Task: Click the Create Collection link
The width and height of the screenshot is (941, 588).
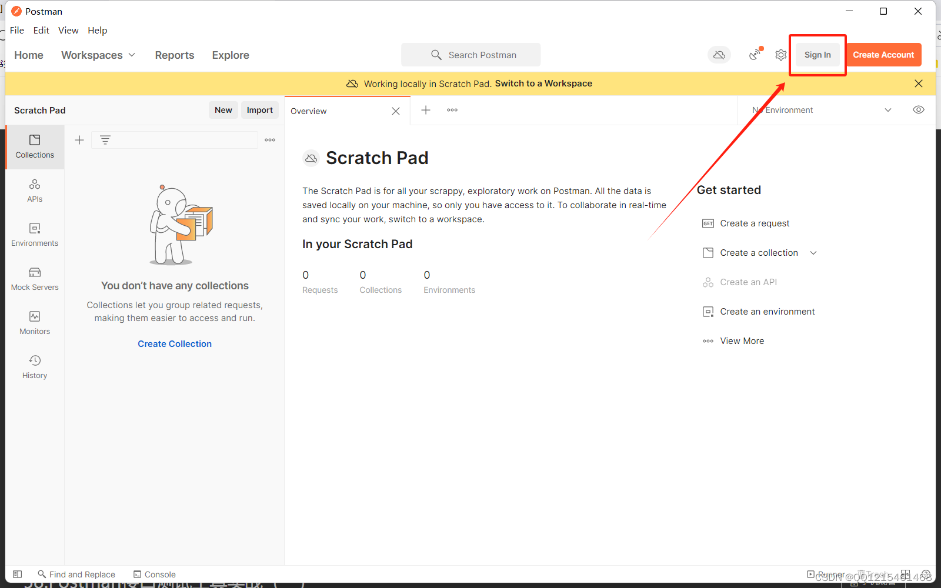Action: [x=175, y=344]
